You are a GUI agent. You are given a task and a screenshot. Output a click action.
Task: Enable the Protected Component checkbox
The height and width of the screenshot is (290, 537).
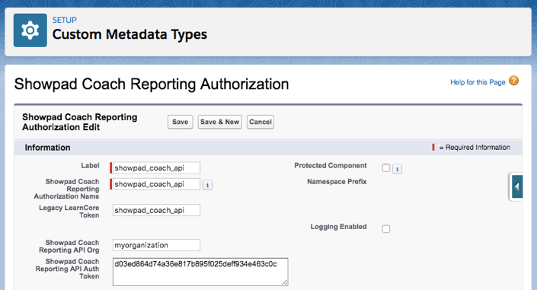coord(386,168)
